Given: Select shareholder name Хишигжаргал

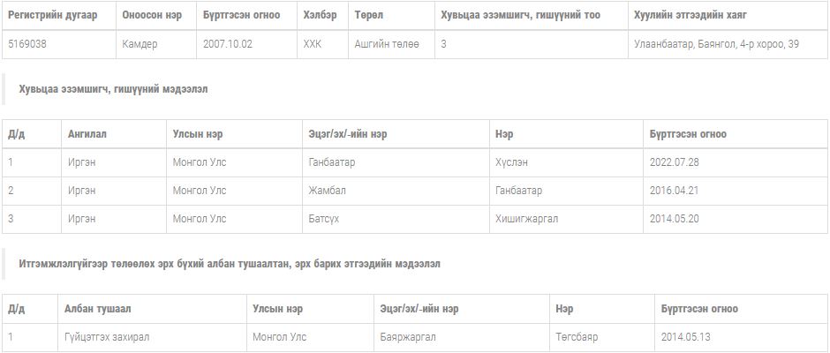Looking at the screenshot, I should [x=526, y=219].
